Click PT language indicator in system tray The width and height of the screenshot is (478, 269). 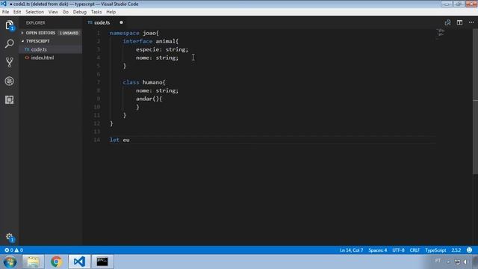pyautogui.click(x=438, y=261)
